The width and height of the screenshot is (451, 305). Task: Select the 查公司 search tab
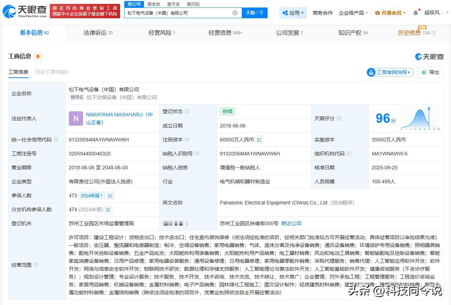click(x=134, y=4)
